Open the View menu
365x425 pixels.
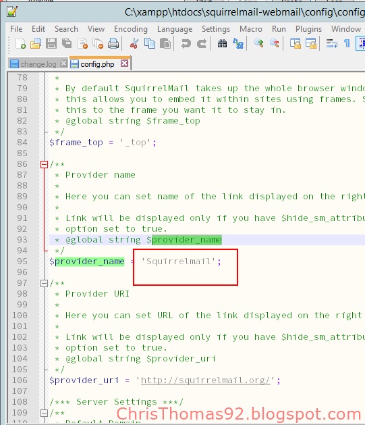click(x=96, y=29)
